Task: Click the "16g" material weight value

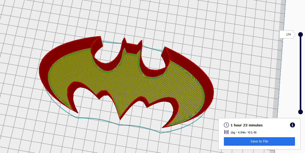Action: 233,132
